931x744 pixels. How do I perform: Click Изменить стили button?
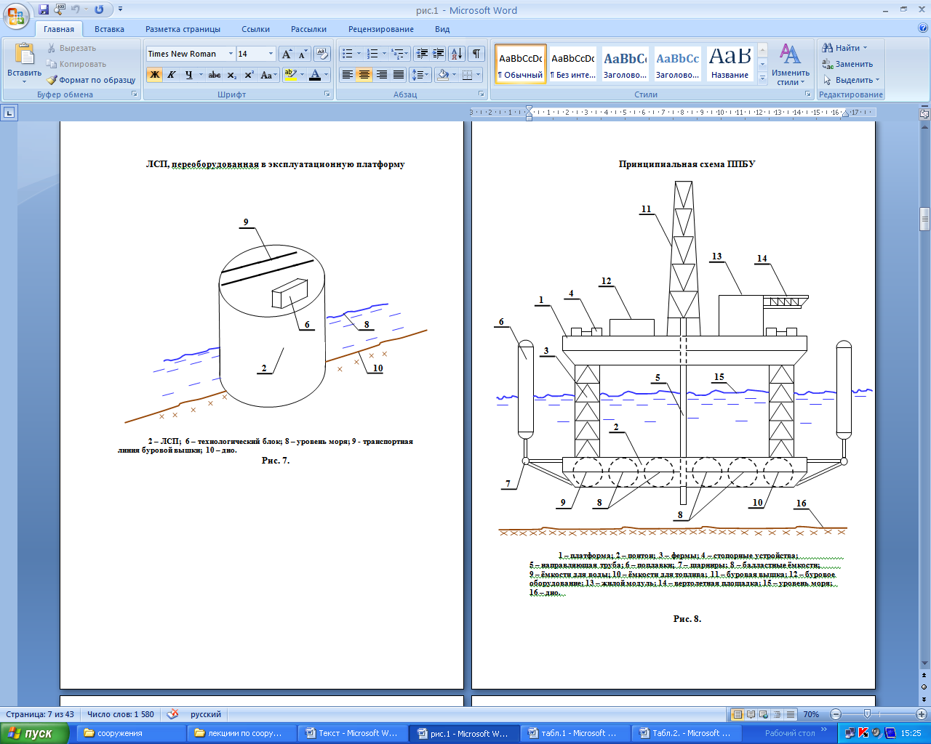pos(790,67)
